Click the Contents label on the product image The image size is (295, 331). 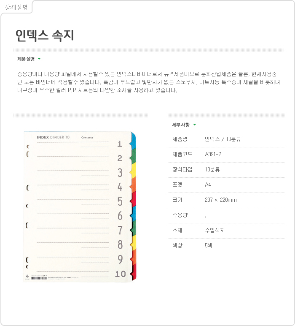click(87, 138)
